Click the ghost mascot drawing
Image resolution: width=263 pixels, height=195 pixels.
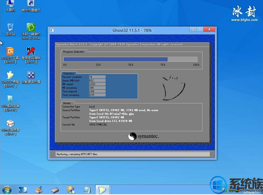pyautogui.click(x=173, y=88)
